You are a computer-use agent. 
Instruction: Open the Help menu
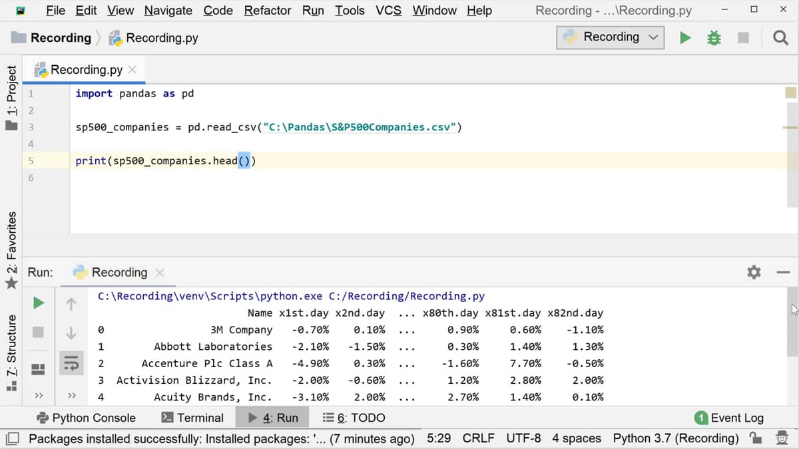(479, 11)
